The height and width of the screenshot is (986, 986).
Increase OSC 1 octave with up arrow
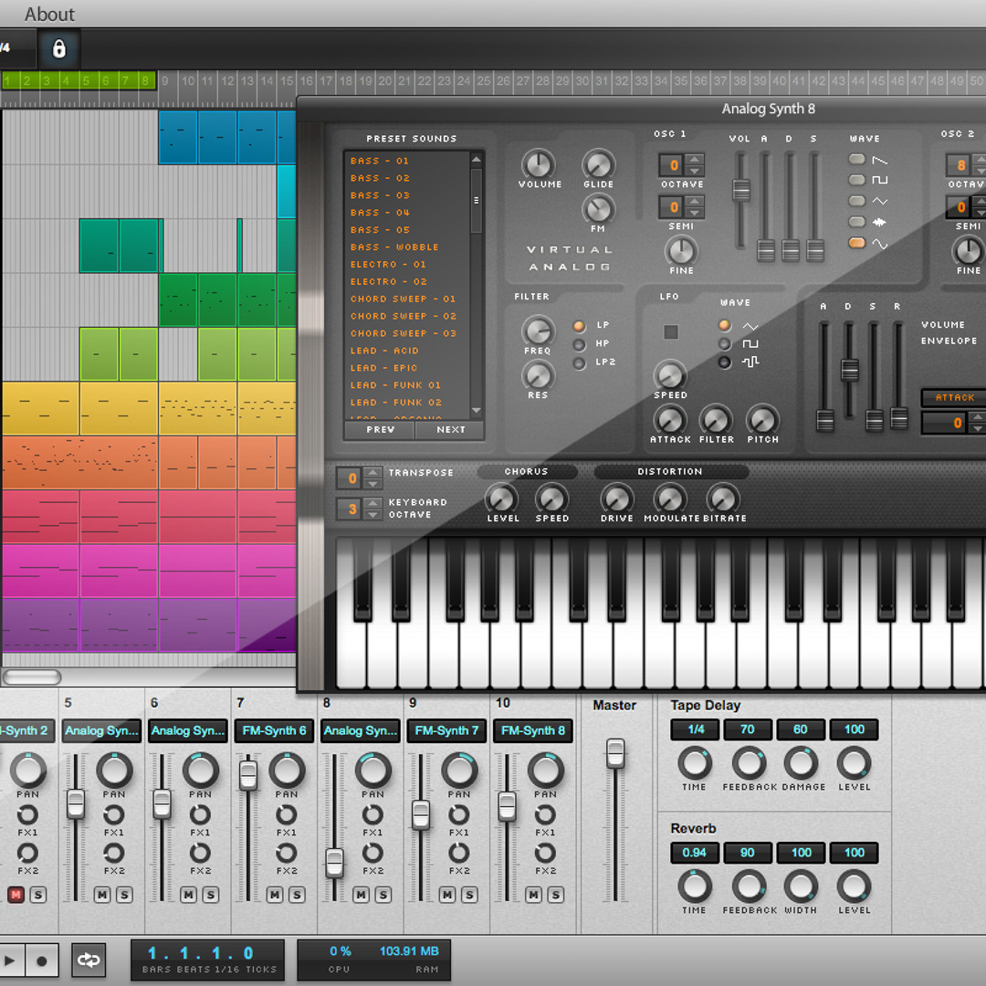tap(695, 160)
